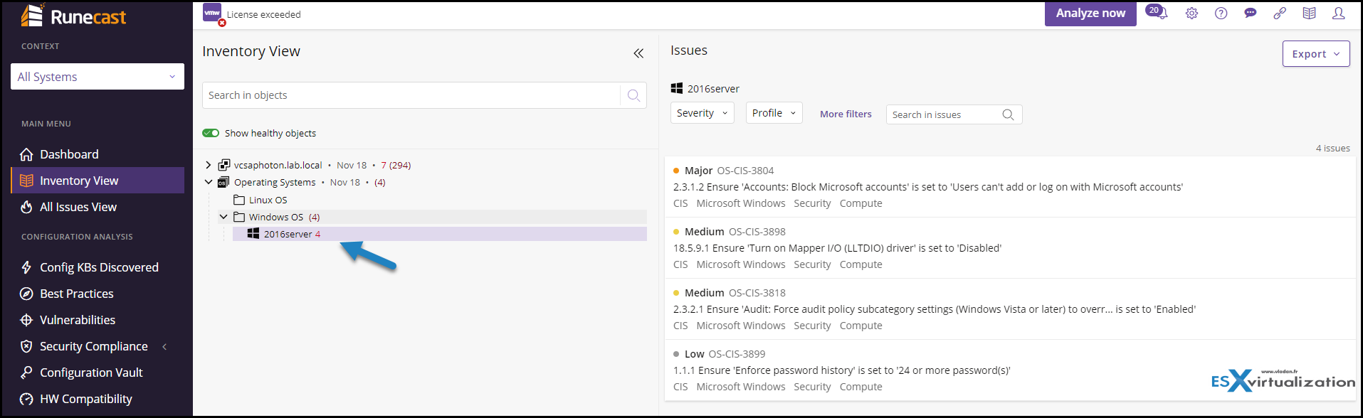
Task: Click the Windows logo beside 2016server in the tree
Action: pos(253,234)
